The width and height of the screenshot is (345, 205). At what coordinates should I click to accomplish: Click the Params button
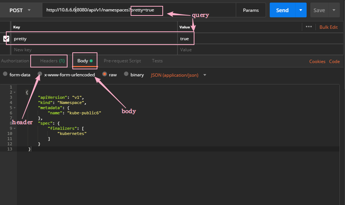251,10
